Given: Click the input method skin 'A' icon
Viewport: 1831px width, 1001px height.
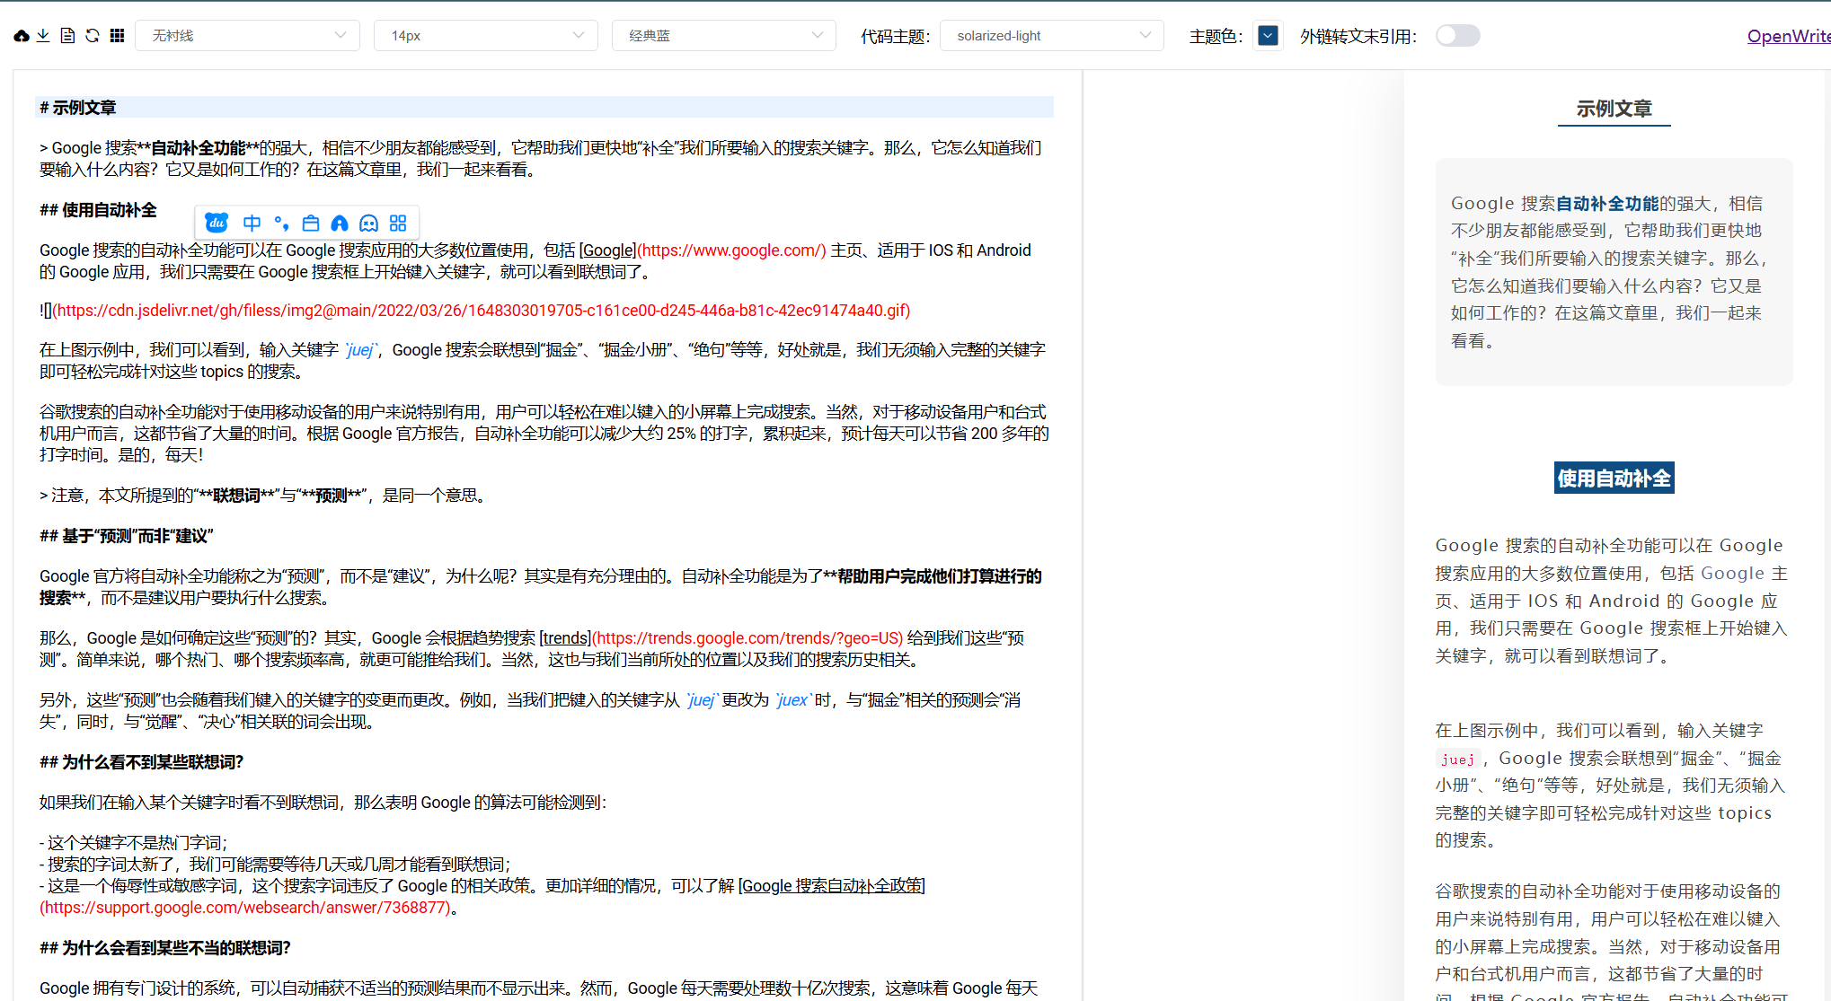Looking at the screenshot, I should (x=340, y=223).
